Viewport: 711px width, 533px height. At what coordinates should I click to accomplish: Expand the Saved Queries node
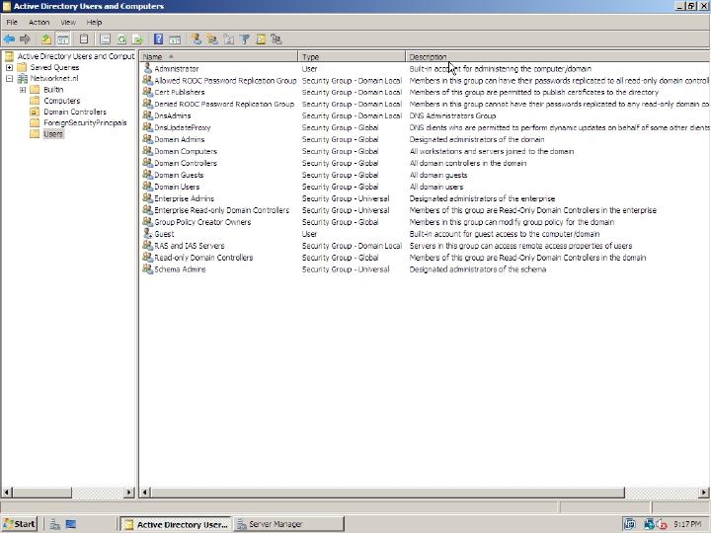9,67
